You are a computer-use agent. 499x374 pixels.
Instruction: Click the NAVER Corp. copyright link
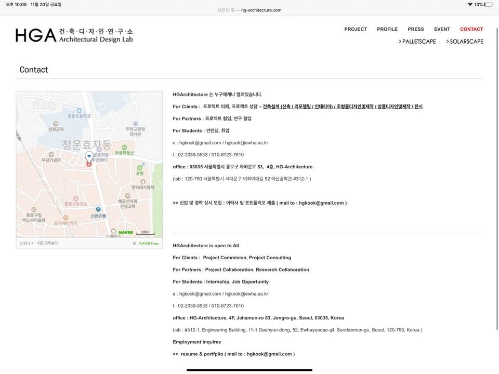148,243
